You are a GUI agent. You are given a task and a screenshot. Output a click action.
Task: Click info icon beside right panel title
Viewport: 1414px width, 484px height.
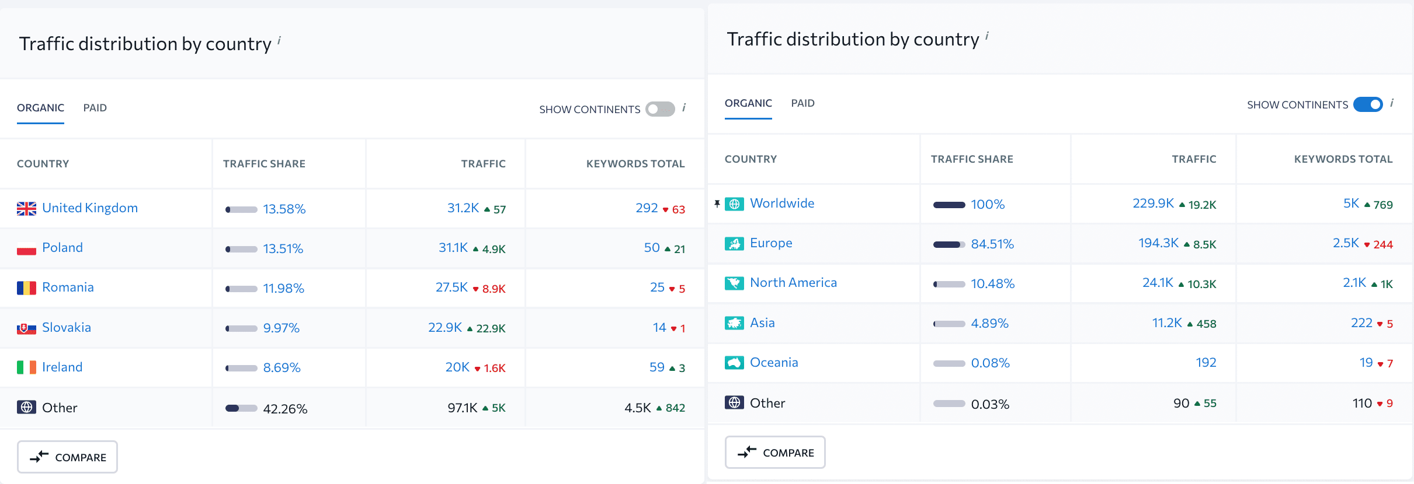pos(987,36)
